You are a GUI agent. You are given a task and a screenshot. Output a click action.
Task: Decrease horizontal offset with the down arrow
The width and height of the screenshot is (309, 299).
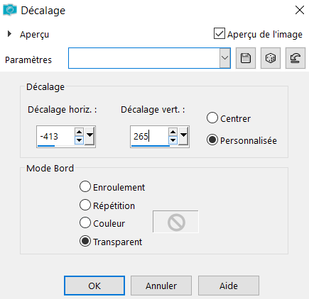pos(79,140)
